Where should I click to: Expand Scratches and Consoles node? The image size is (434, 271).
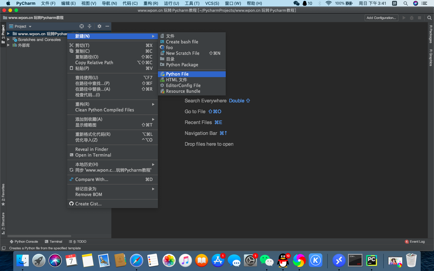[8, 39]
